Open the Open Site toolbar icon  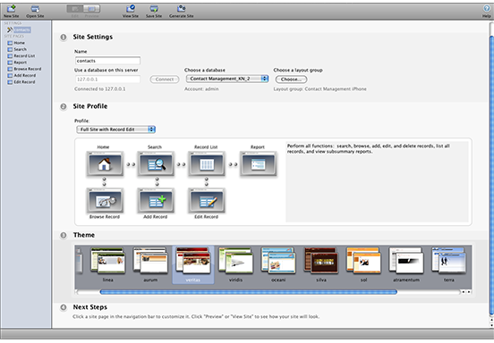coord(35,11)
